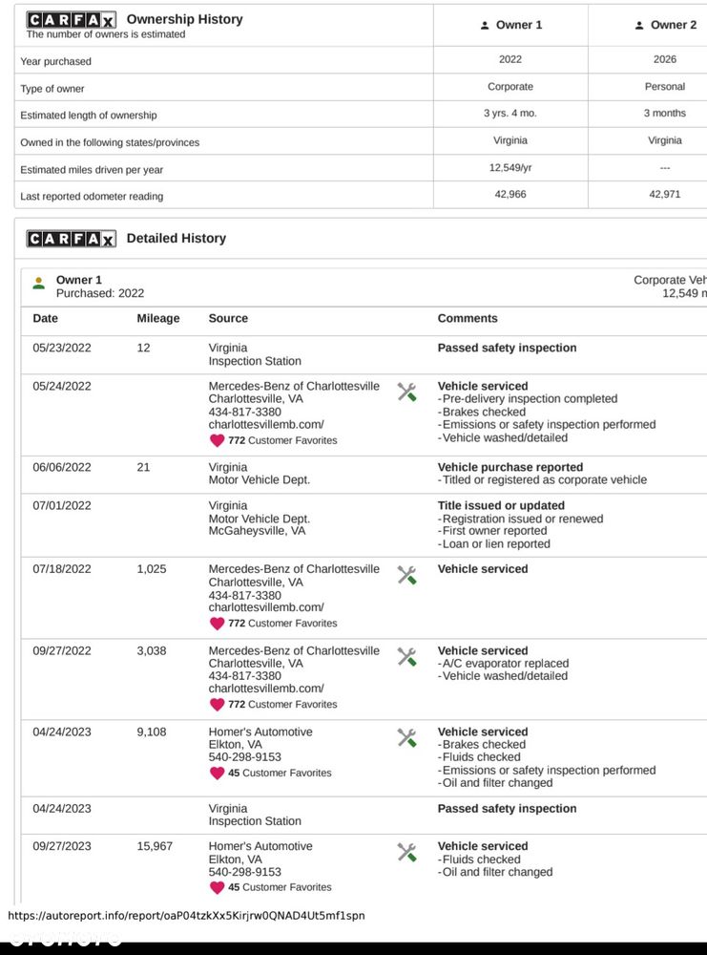The width and height of the screenshot is (707, 955).
Task: Click the Homer's Automotive name in the 09/27/2023 entry
Action: point(260,846)
